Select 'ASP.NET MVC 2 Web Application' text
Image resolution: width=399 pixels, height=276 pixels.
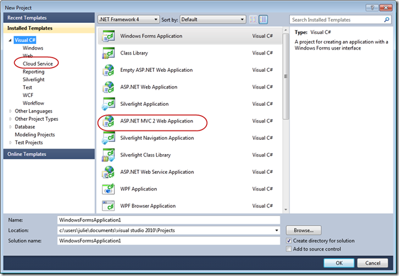(157, 121)
